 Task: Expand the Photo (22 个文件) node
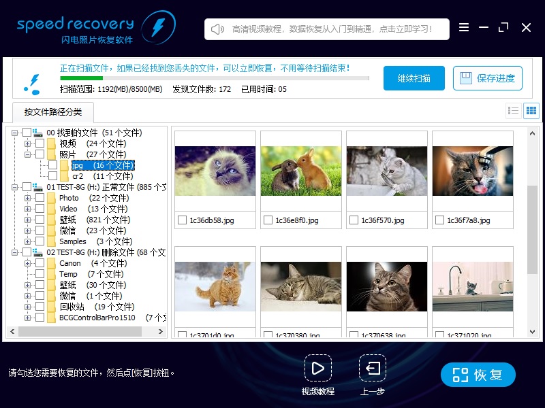(27, 198)
